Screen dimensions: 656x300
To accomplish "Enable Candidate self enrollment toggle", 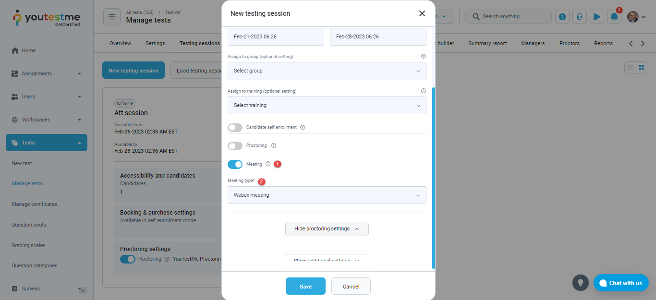I will 235,127.
